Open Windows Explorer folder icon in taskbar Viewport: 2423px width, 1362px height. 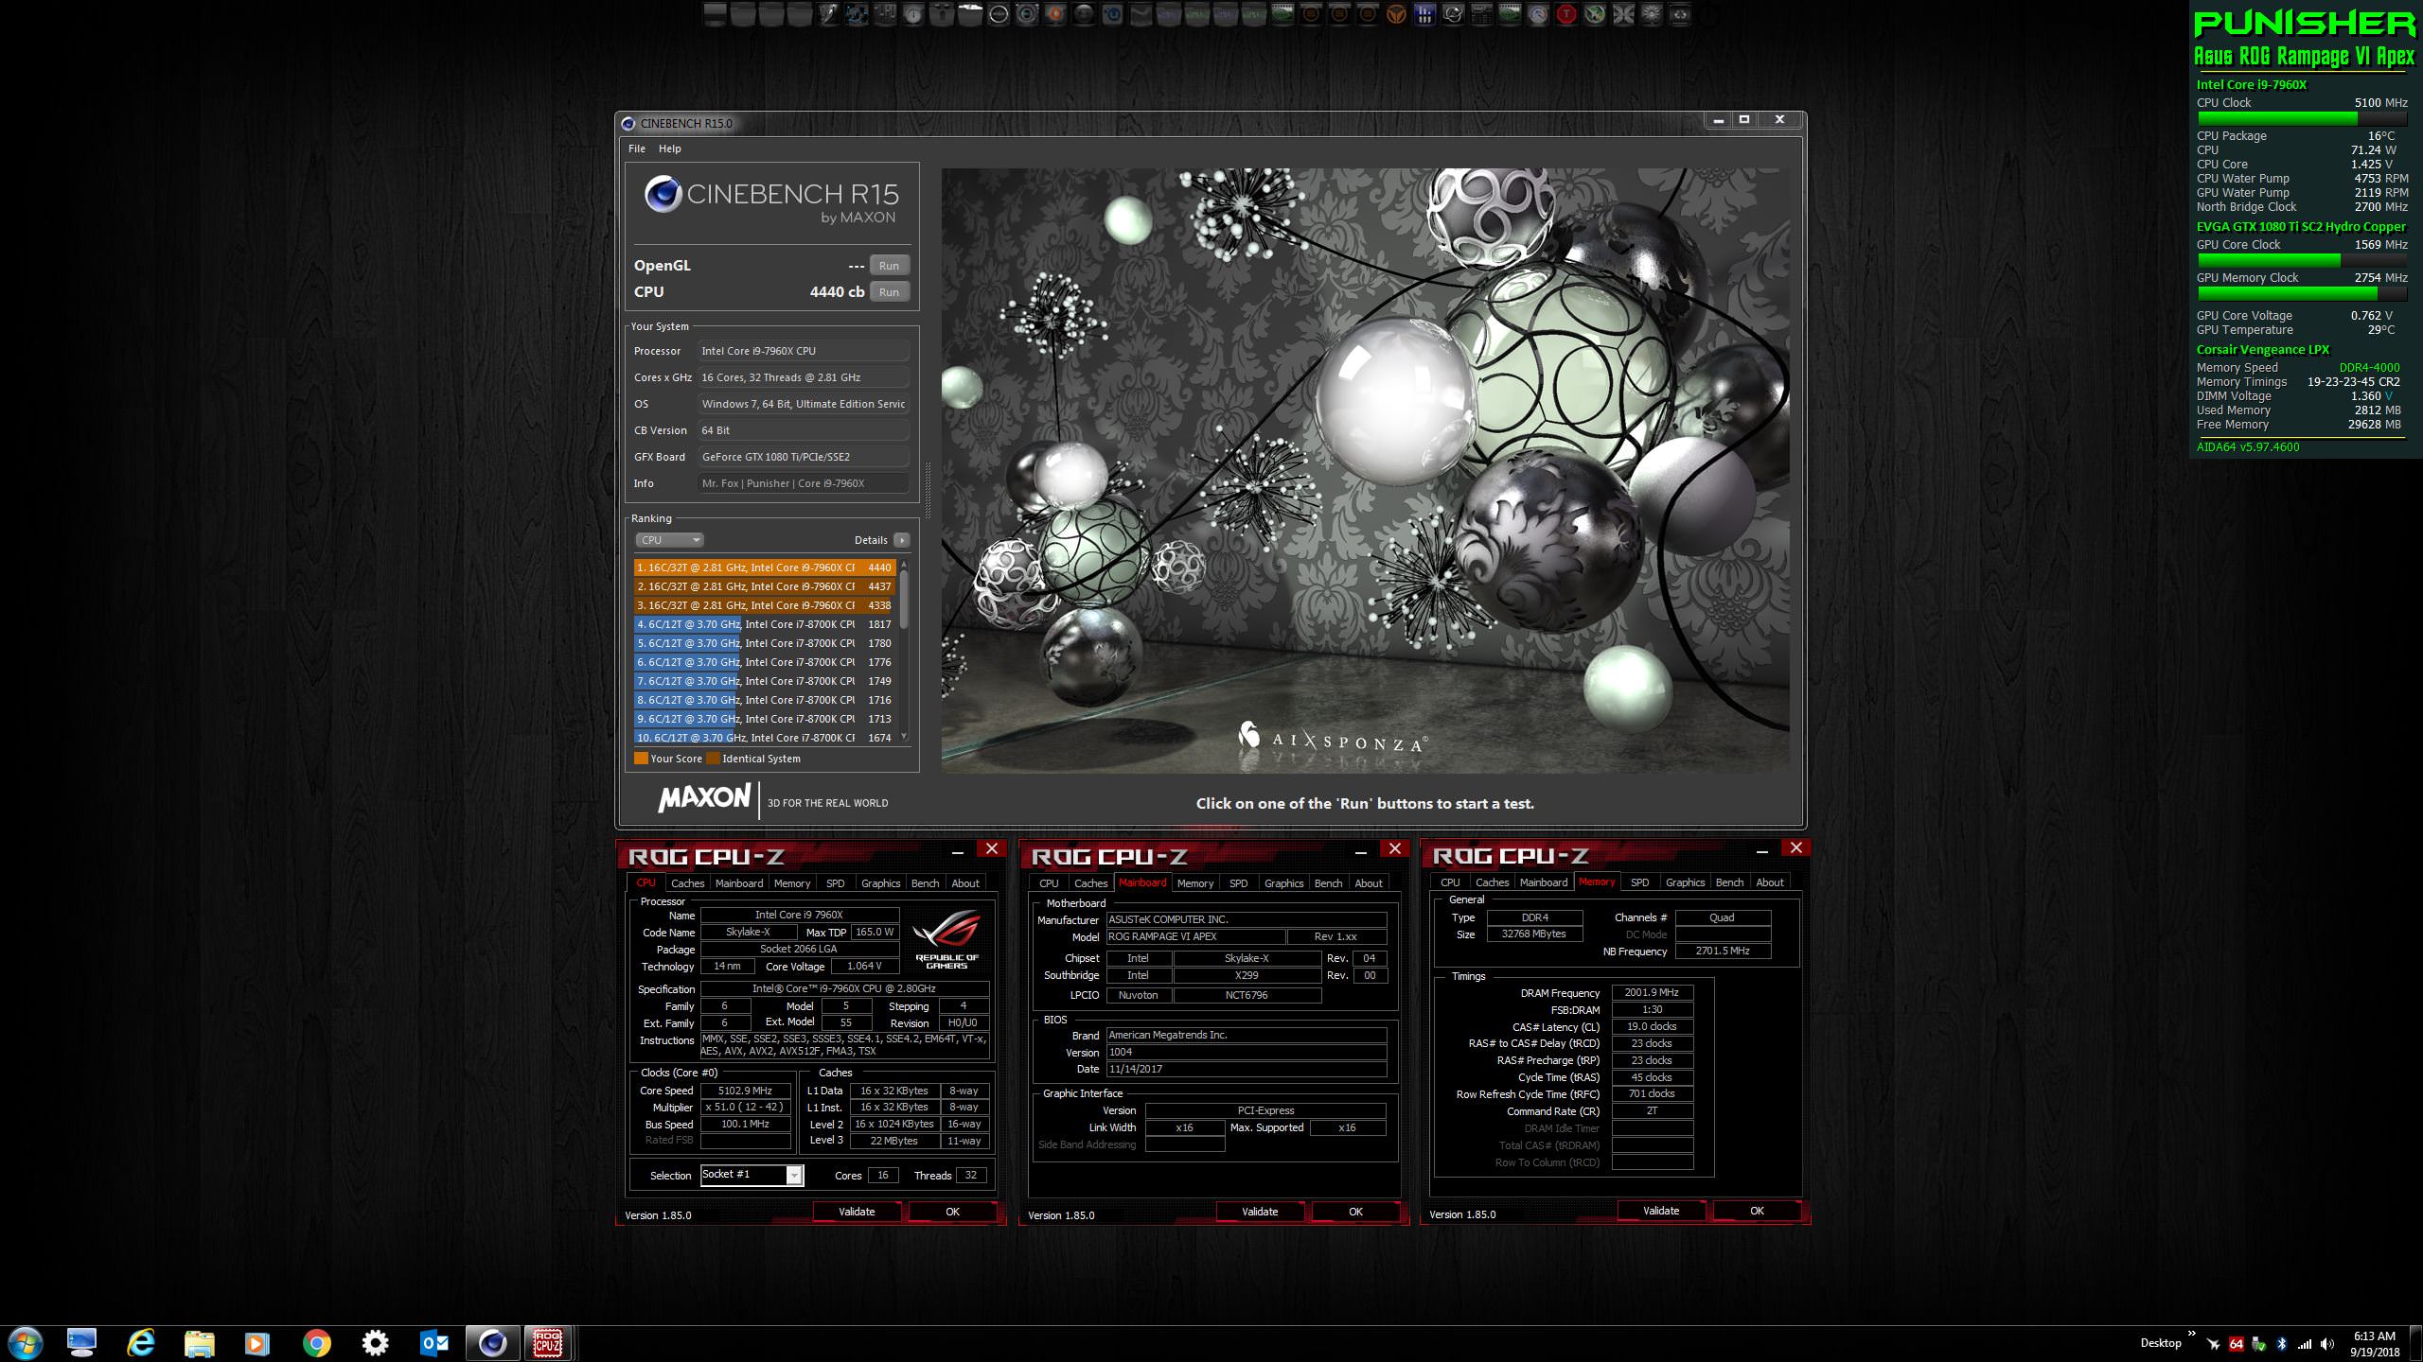point(199,1343)
